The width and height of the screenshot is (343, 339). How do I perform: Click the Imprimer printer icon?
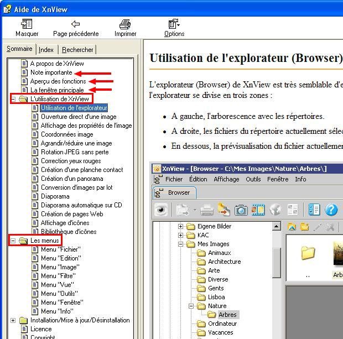point(125,24)
